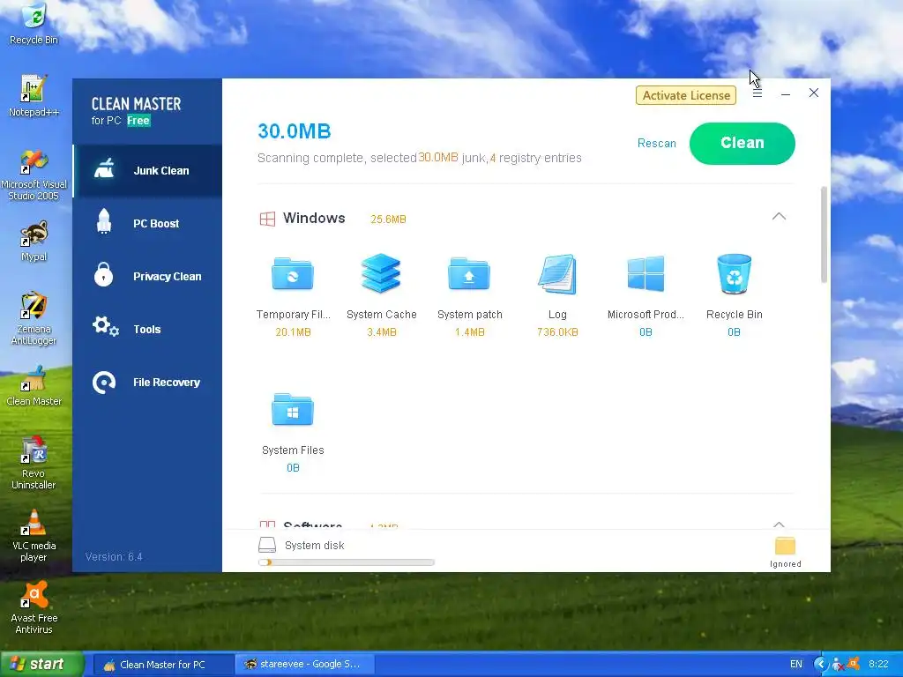This screenshot has height=677, width=903.
Task: Click the Activate License button
Action: [x=686, y=95]
